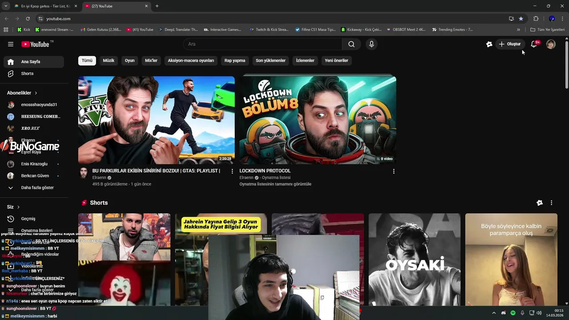
Task: Click the Oluştur create button
Action: coord(509,44)
